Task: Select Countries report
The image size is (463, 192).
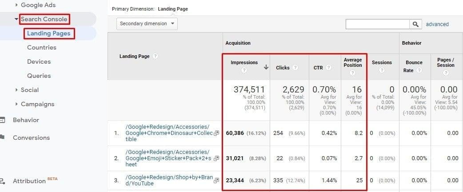Action: tap(42, 47)
